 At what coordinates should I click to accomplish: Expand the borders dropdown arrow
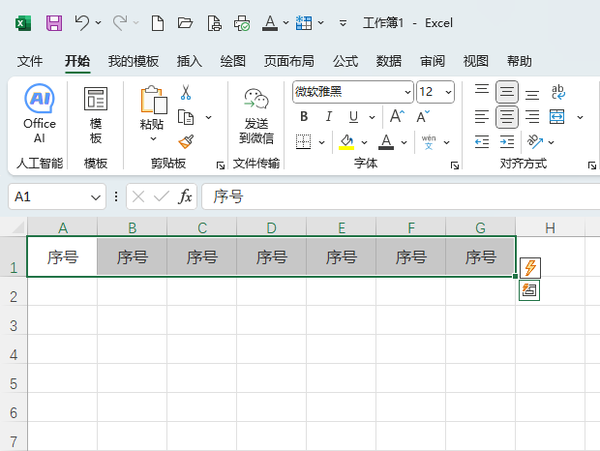coord(322,142)
